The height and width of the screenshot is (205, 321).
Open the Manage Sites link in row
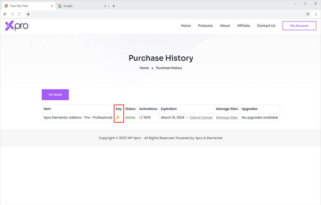pos(227,118)
